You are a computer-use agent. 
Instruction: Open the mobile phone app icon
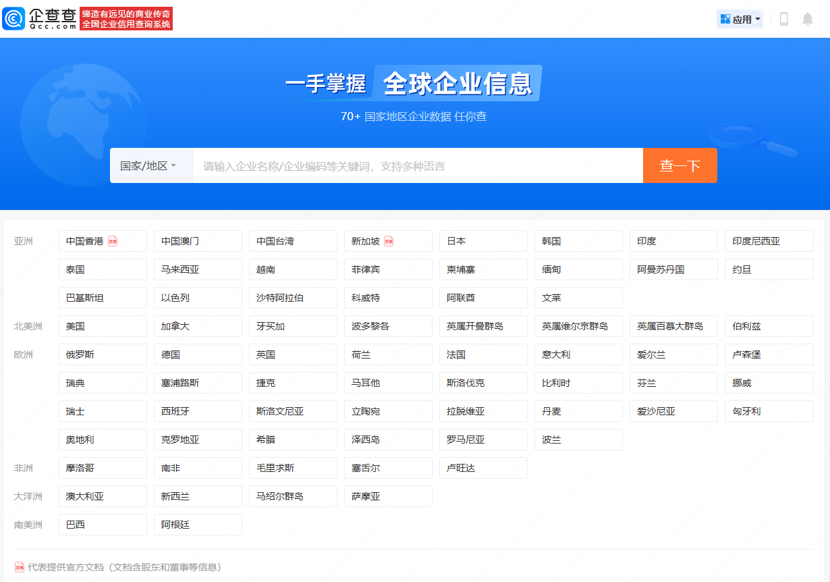[783, 19]
